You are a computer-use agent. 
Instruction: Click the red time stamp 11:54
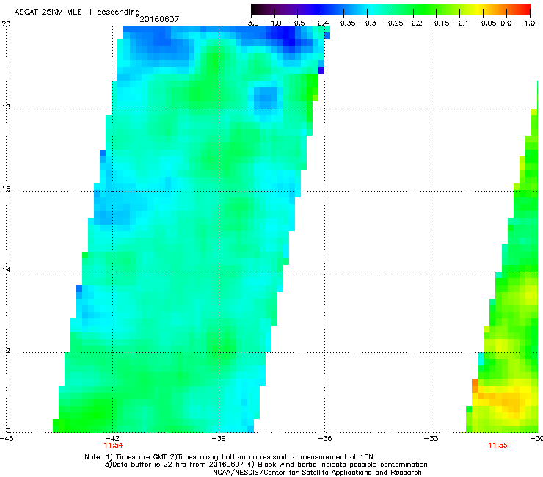pyautogui.click(x=114, y=445)
